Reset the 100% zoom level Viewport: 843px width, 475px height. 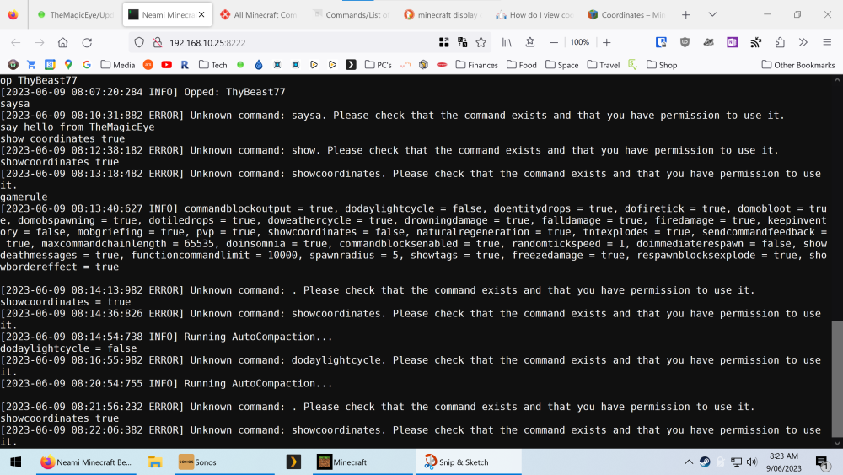pyautogui.click(x=580, y=42)
